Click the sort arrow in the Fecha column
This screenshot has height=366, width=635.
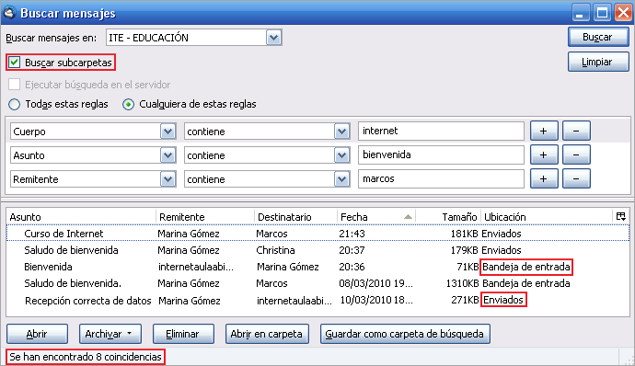pos(408,217)
